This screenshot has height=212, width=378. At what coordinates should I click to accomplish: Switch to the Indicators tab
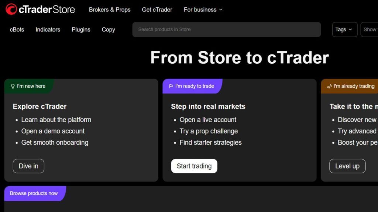coord(48,29)
